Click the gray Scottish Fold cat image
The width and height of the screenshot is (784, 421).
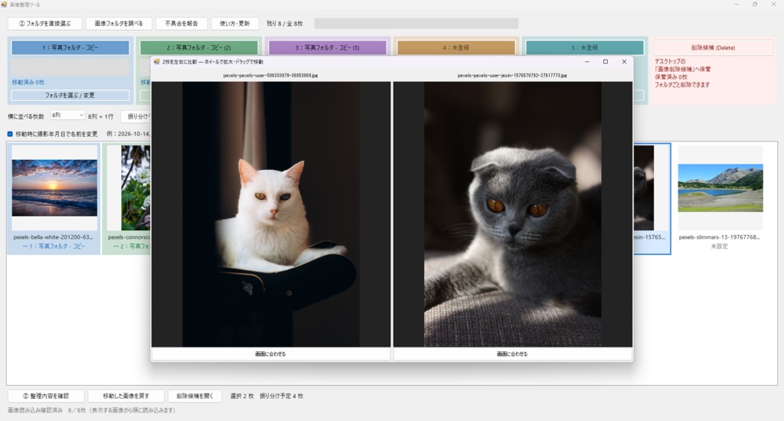point(512,214)
